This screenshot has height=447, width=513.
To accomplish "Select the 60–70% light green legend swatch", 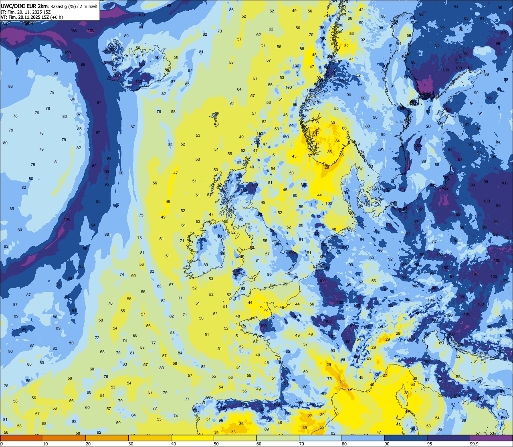I will (x=278, y=438).
